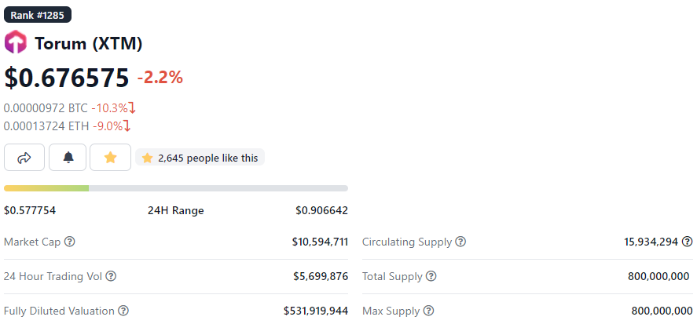Click the share arrow button
Viewport: 697px width, 324px height.
(x=24, y=157)
